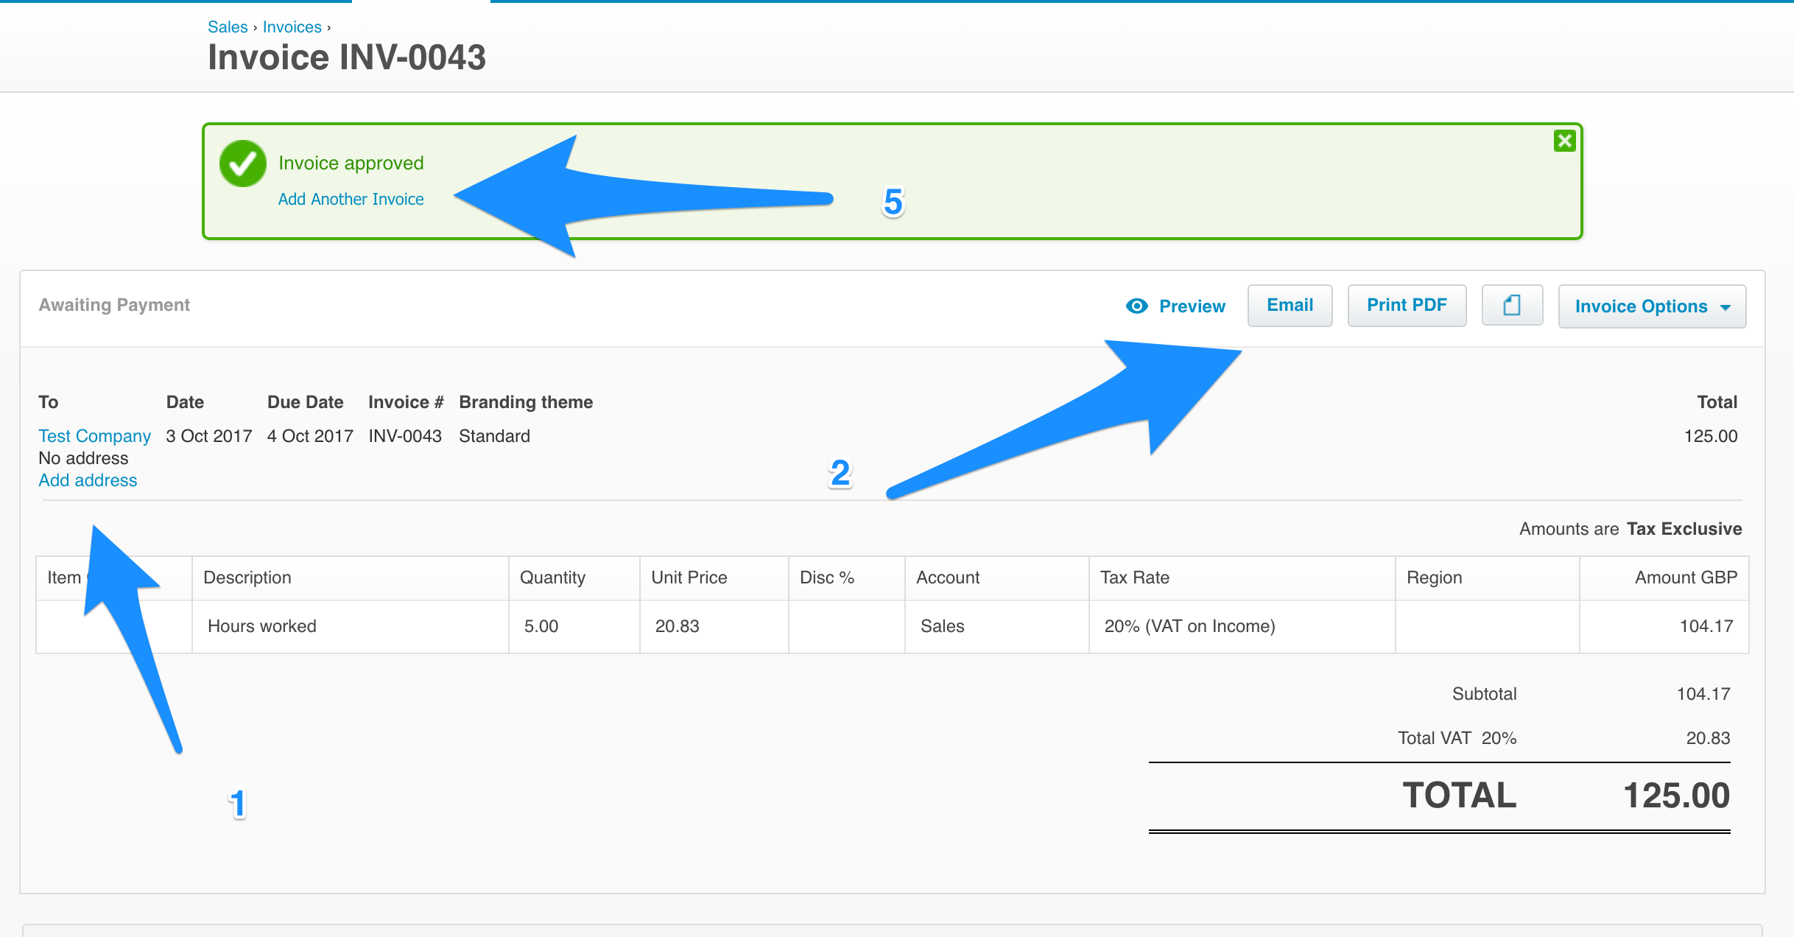1794x937 pixels.
Task: Click the Quantity column header
Action: click(552, 577)
